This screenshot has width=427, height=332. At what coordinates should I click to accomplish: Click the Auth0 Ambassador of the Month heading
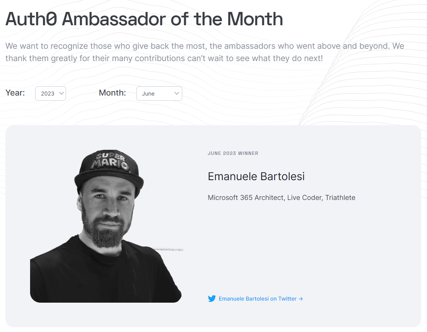[144, 19]
